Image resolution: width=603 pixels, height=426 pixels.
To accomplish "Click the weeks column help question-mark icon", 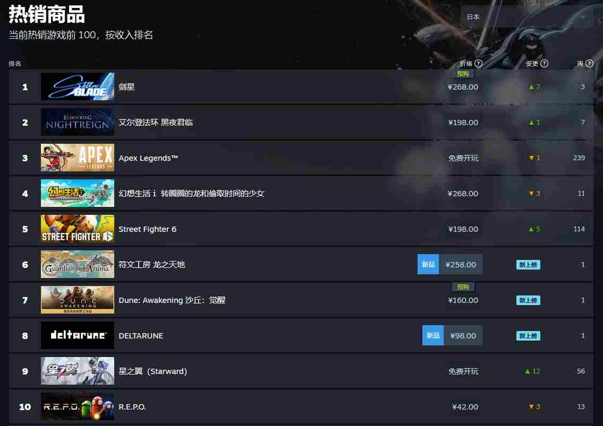I will 589,63.
